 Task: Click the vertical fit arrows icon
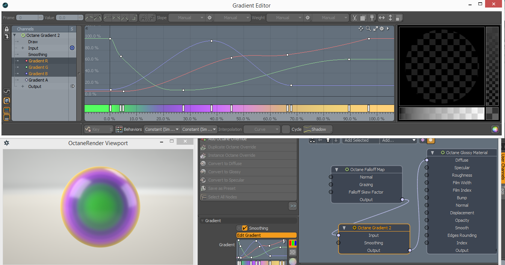click(390, 18)
